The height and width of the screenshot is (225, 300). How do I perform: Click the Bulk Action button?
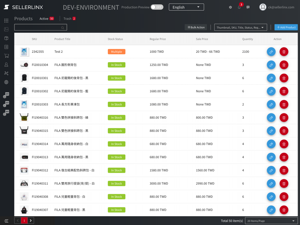[196, 27]
